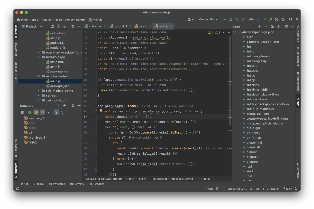Open the editor tabs more options menu

point(229,26)
